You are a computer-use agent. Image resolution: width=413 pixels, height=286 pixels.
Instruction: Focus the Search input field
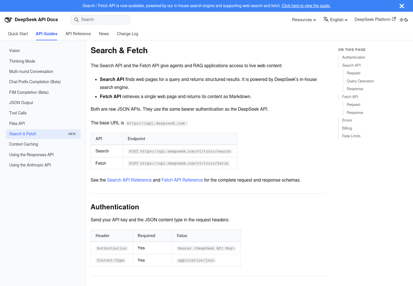(100, 20)
